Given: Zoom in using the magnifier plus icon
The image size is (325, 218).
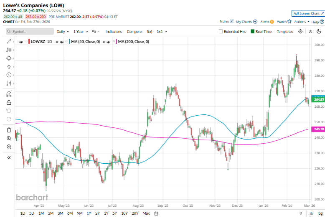Looking at the screenshot, I should pyautogui.click(x=9, y=138).
